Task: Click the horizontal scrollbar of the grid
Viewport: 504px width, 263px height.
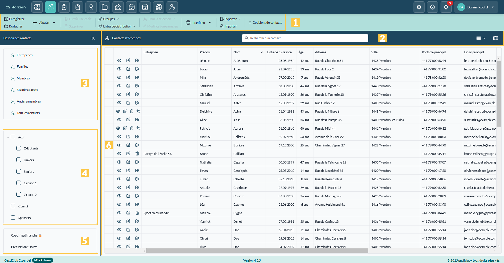Action: [x=257, y=251]
